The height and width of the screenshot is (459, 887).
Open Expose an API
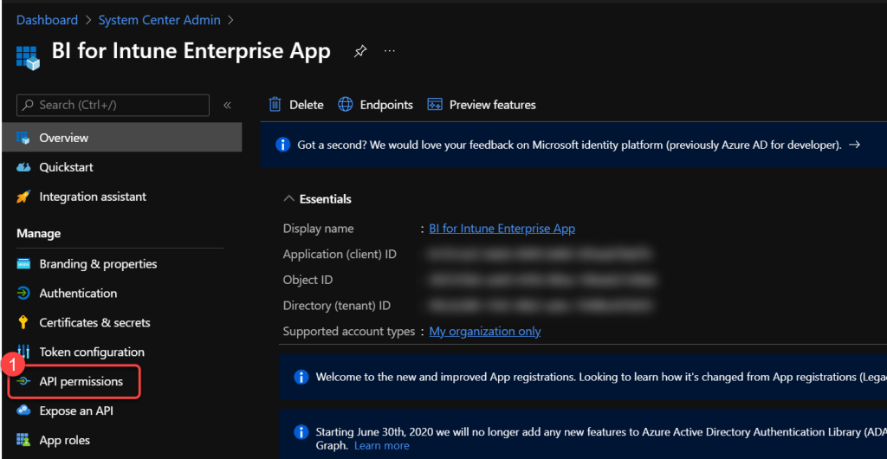pyautogui.click(x=76, y=411)
